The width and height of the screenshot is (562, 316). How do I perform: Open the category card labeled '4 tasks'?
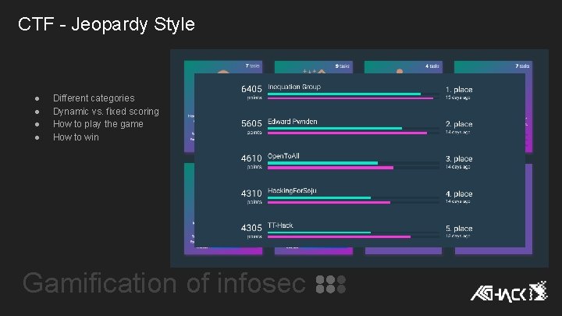(x=404, y=67)
